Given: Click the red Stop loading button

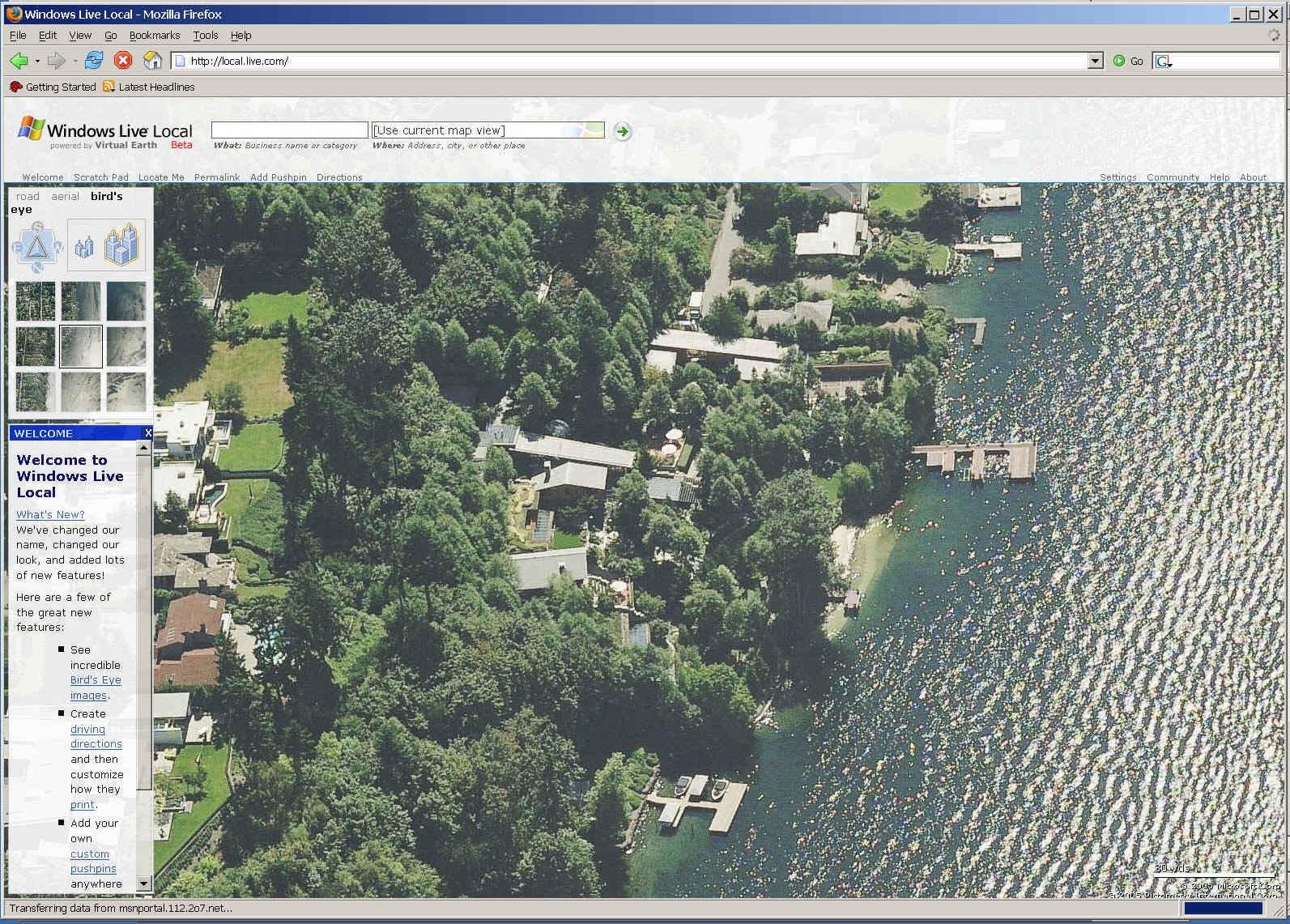Looking at the screenshot, I should coord(123,61).
